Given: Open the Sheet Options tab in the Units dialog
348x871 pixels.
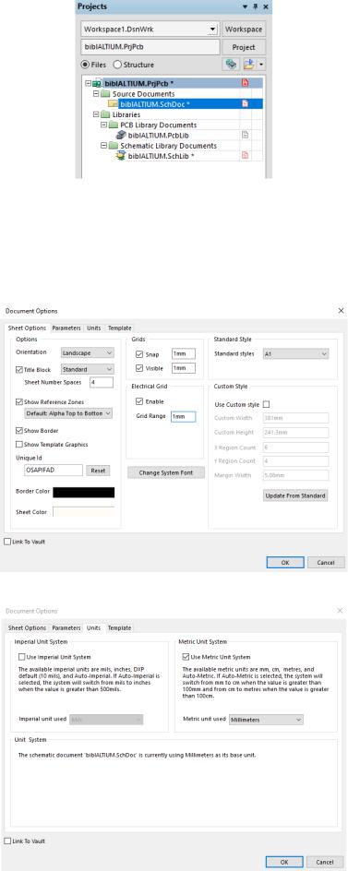Looking at the screenshot, I should click(27, 627).
